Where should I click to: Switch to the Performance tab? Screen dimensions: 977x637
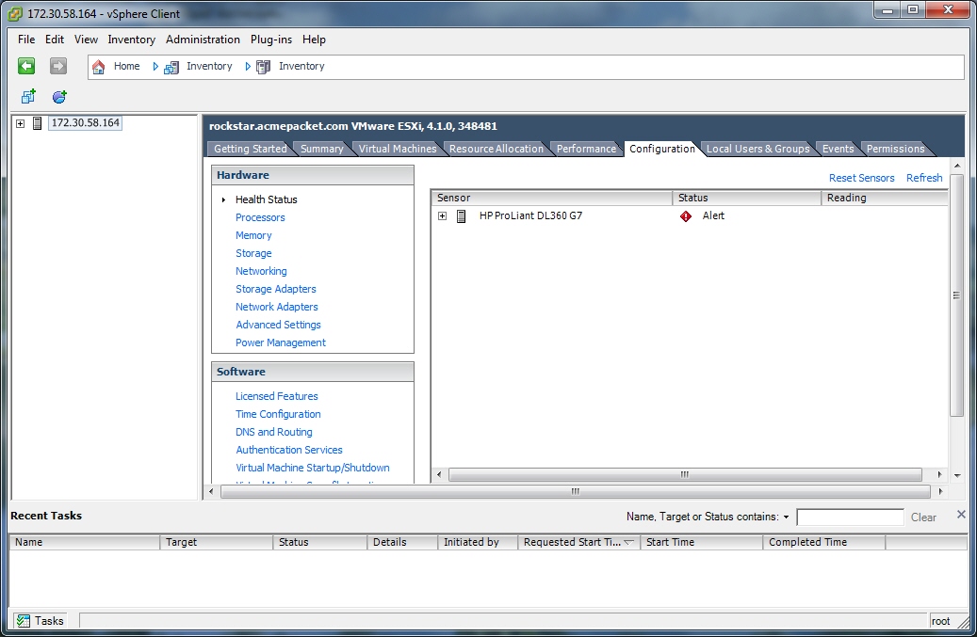click(586, 149)
